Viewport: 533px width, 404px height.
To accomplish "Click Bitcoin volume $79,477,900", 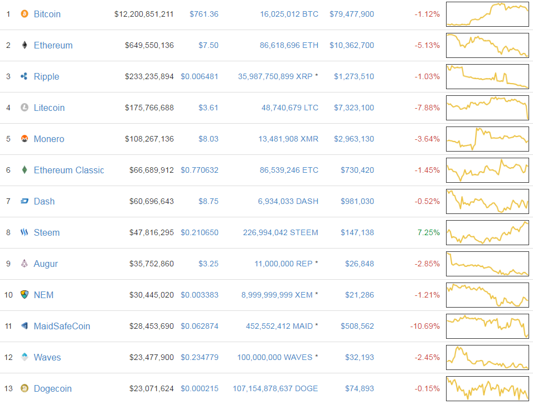I will pyautogui.click(x=352, y=14).
